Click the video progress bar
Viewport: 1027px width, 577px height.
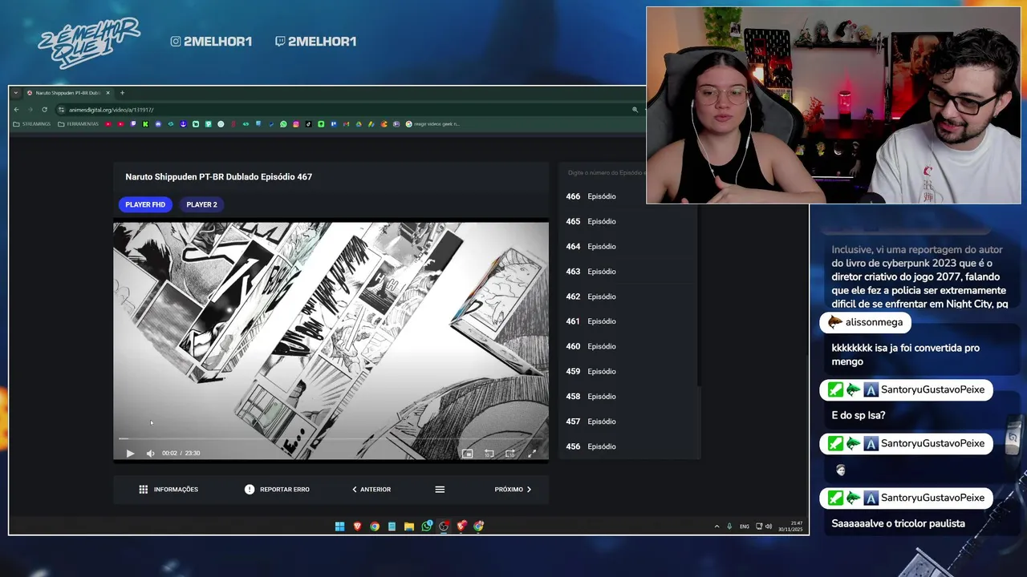(x=331, y=438)
